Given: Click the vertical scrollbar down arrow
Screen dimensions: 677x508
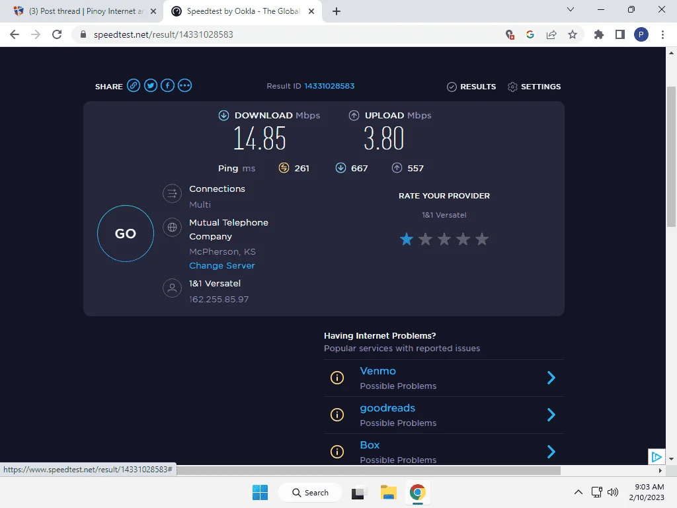Looking at the screenshot, I should [x=671, y=458].
